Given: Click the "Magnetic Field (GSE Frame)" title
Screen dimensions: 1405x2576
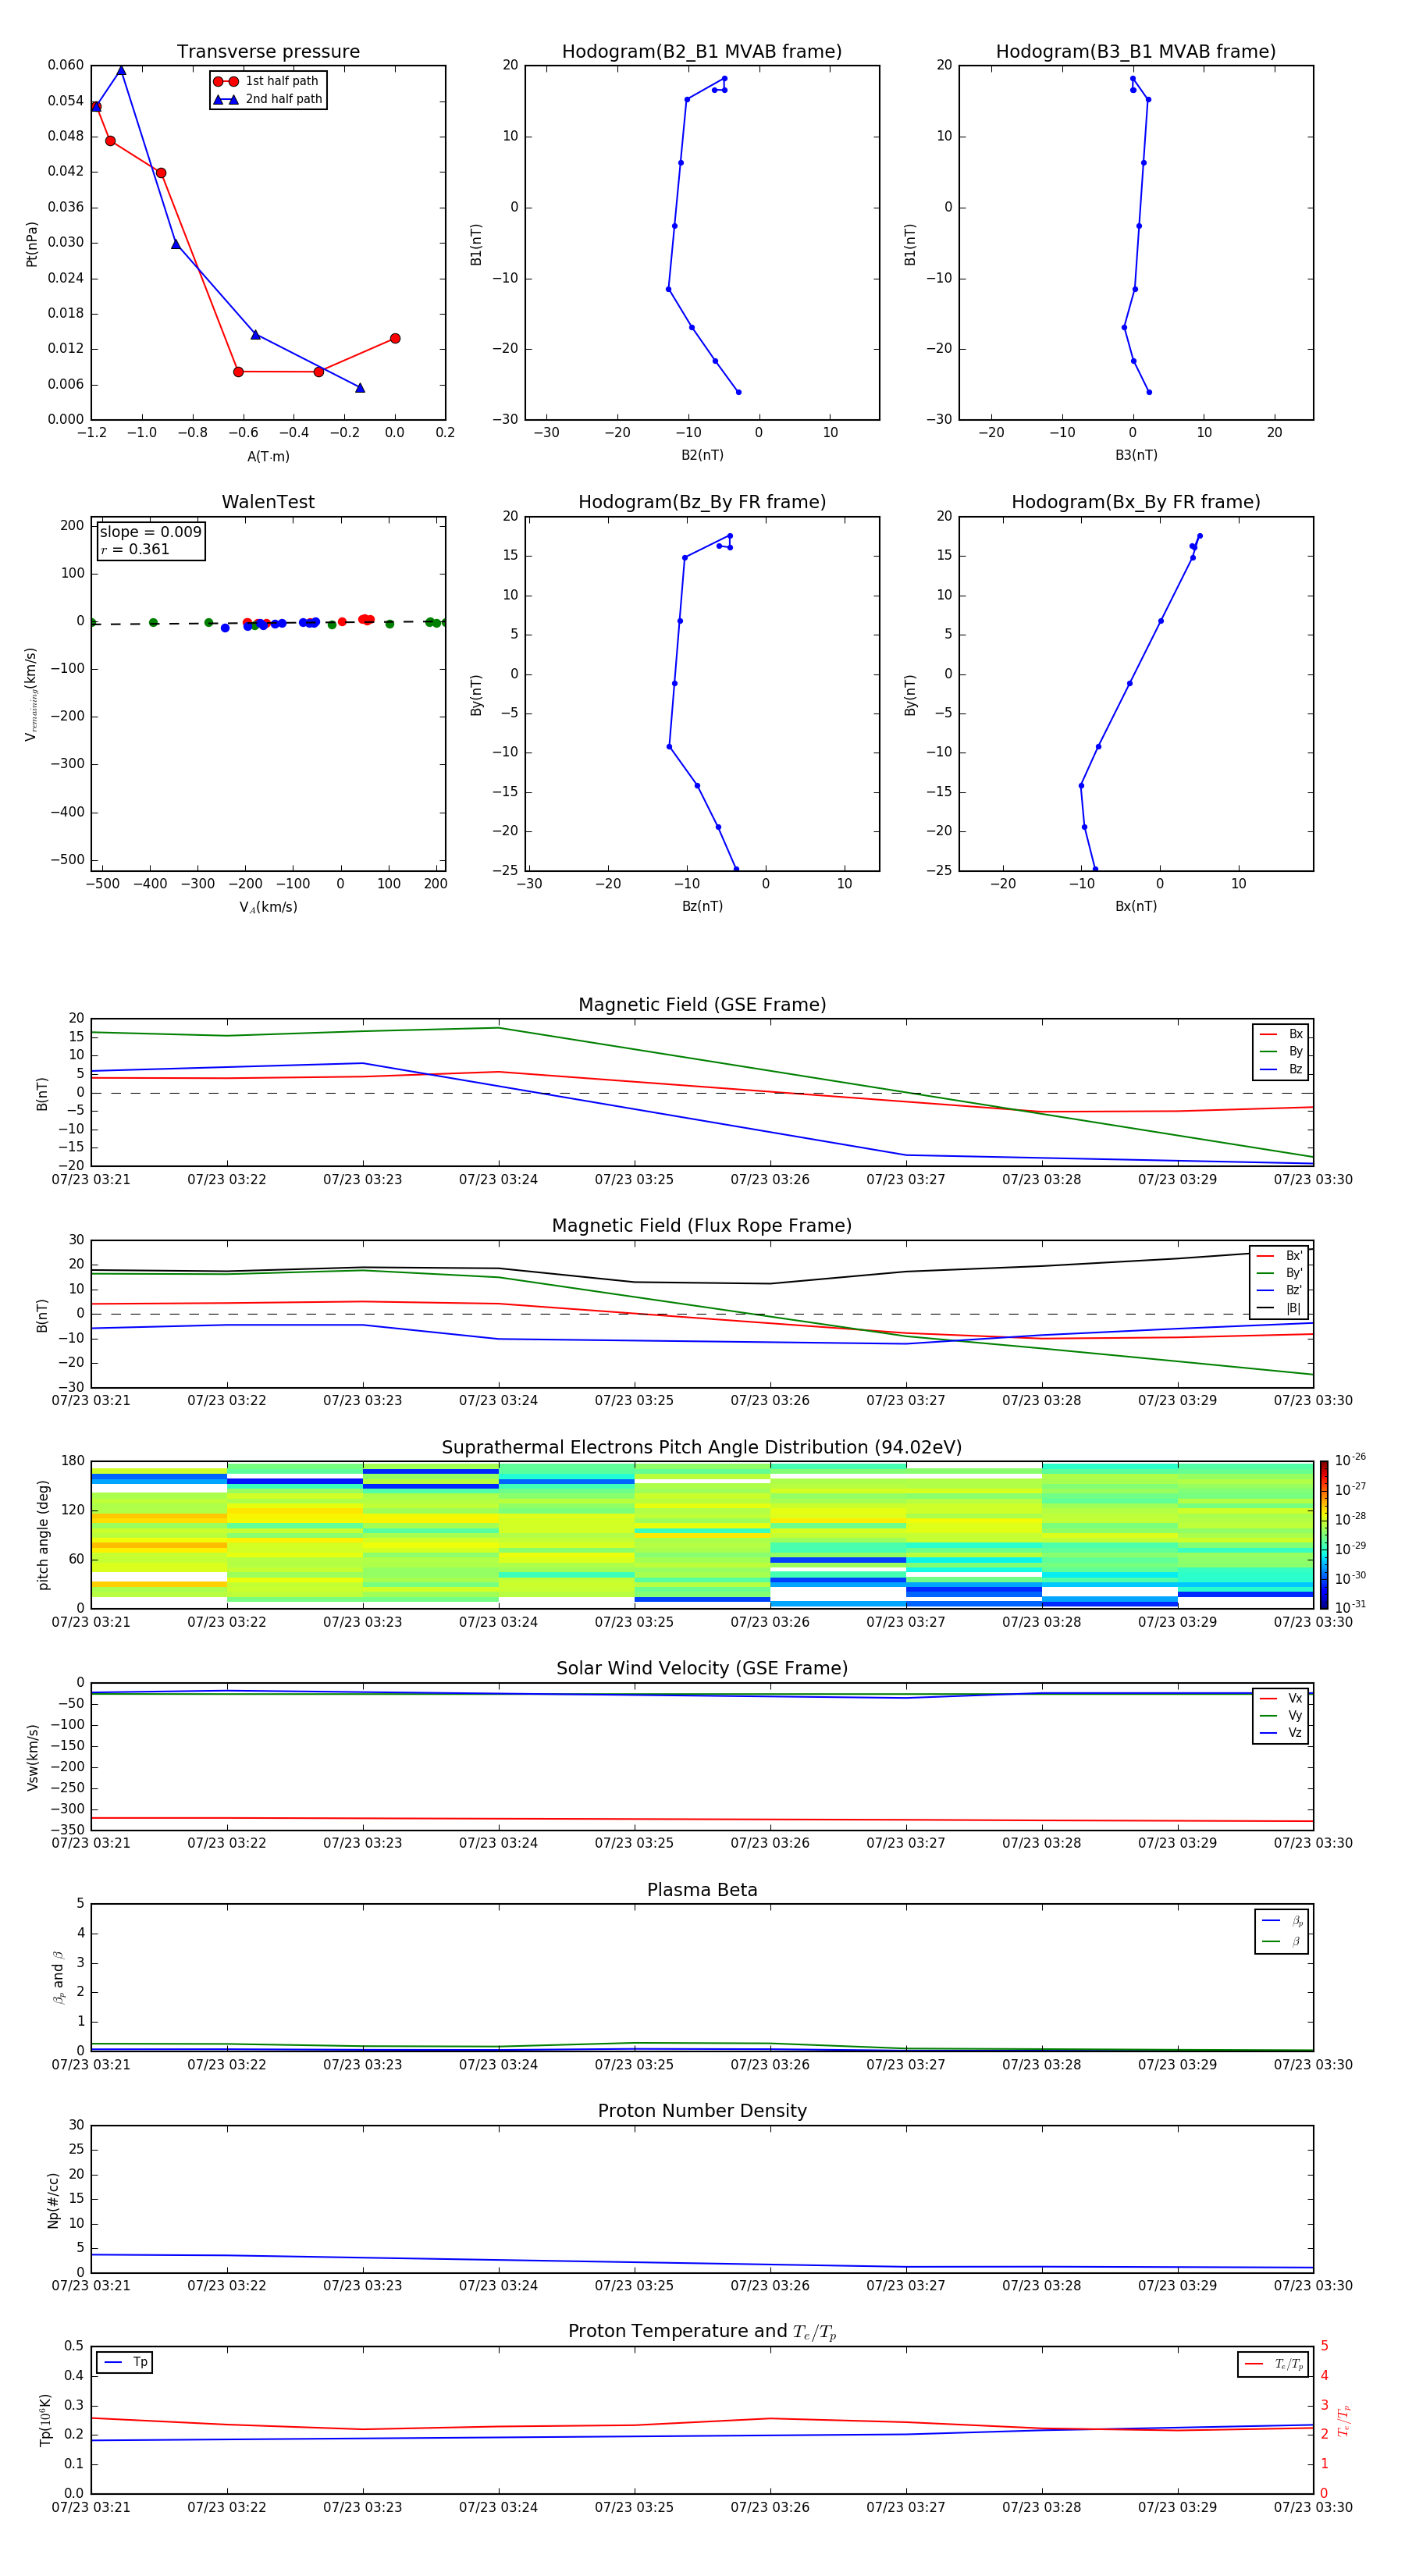Looking at the screenshot, I should pos(702,1005).
